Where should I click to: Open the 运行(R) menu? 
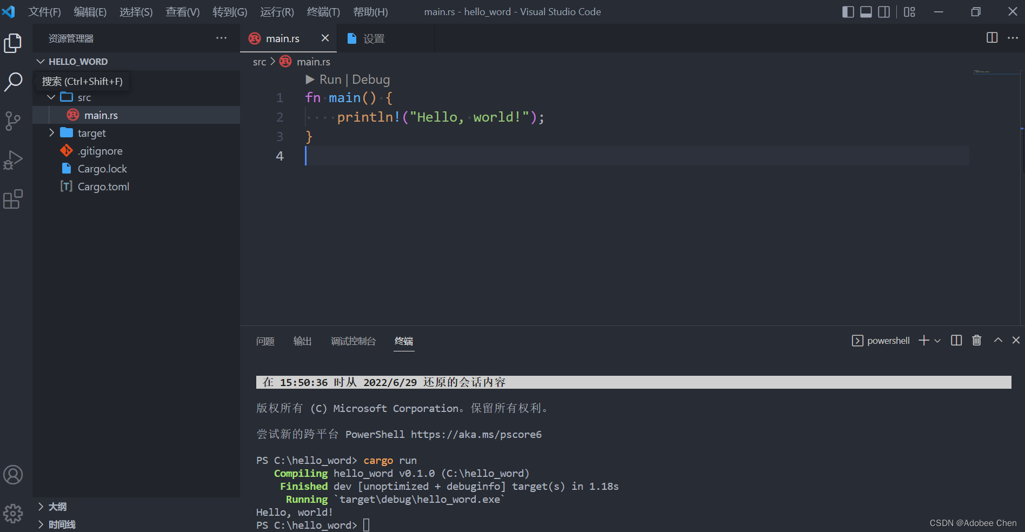point(276,11)
